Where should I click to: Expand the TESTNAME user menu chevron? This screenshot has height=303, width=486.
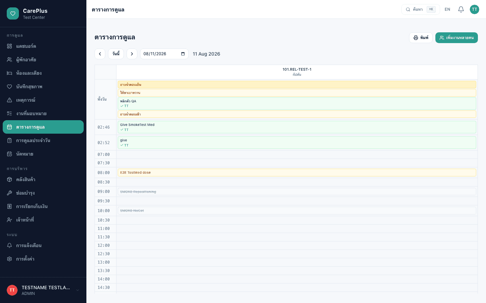78,290
